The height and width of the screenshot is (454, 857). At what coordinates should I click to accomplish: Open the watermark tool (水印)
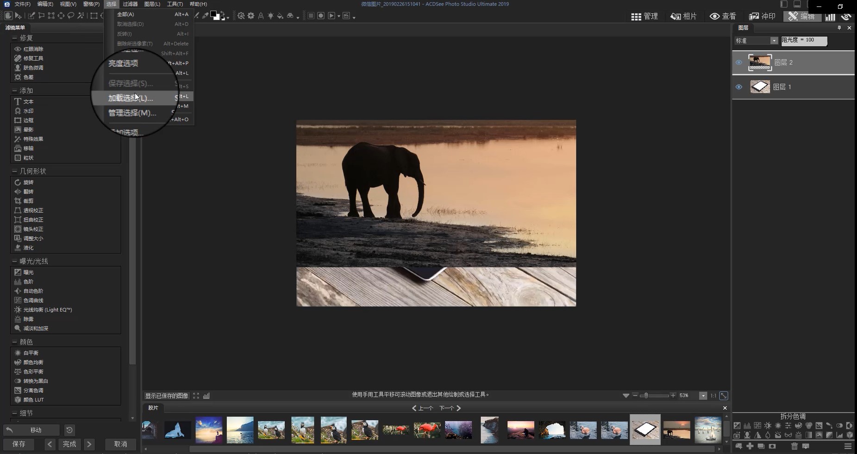[x=24, y=111]
